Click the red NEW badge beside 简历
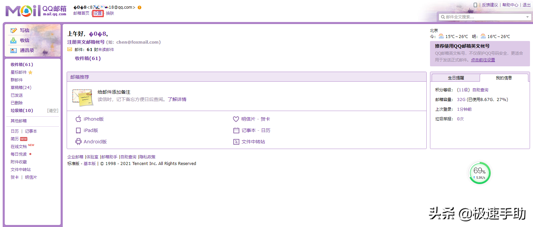This screenshot has height=227, width=533. point(24,139)
